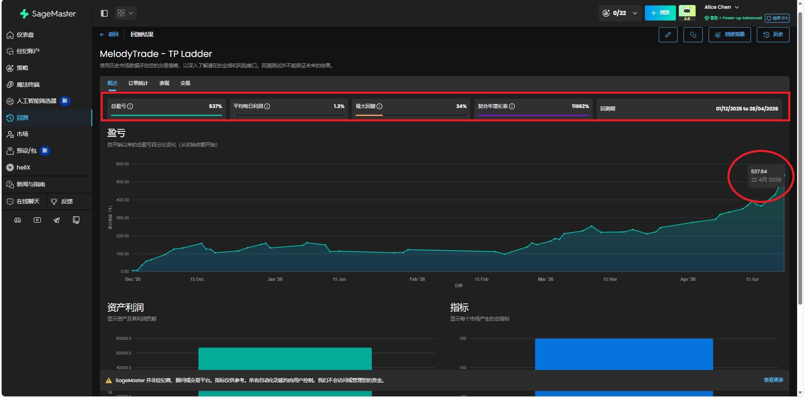
Task: Click the 启用 2FA button
Action: click(x=777, y=18)
